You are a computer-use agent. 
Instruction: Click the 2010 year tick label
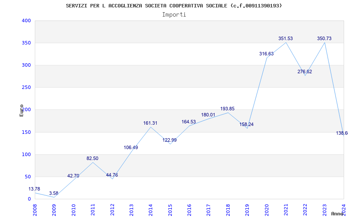(74, 210)
